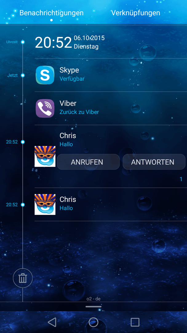This screenshot has width=187, height=333.
Task: Tap the Android back triangle icon
Action: pos(52,322)
